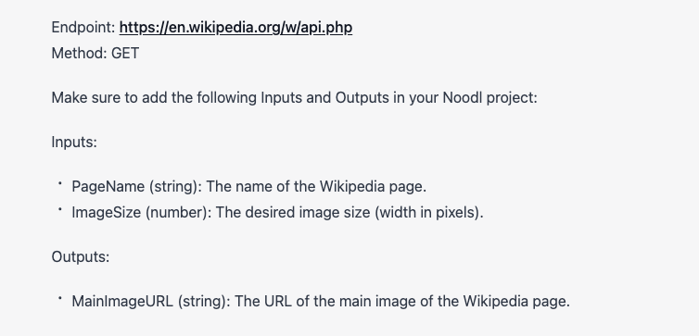Screen dimensions: 699x336
Task: Click 'The name of the Wikipedia page.' description
Action: tap(316, 186)
